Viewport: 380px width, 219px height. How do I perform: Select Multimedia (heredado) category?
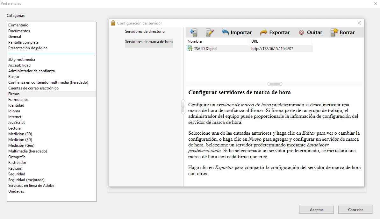[28, 151]
